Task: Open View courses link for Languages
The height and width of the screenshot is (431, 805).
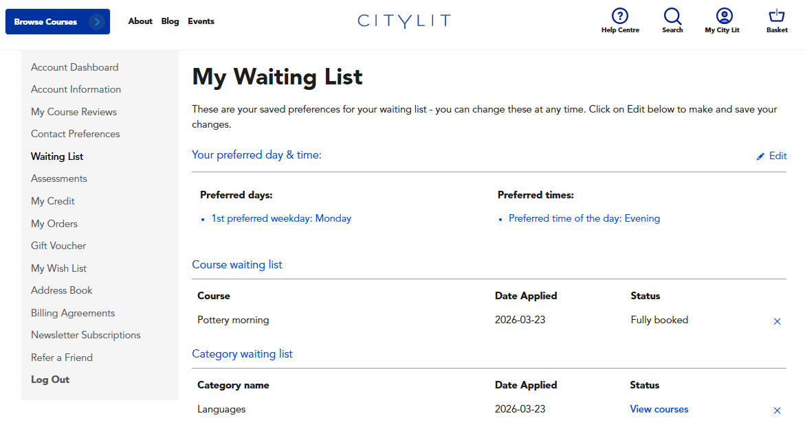Action: pyautogui.click(x=659, y=409)
